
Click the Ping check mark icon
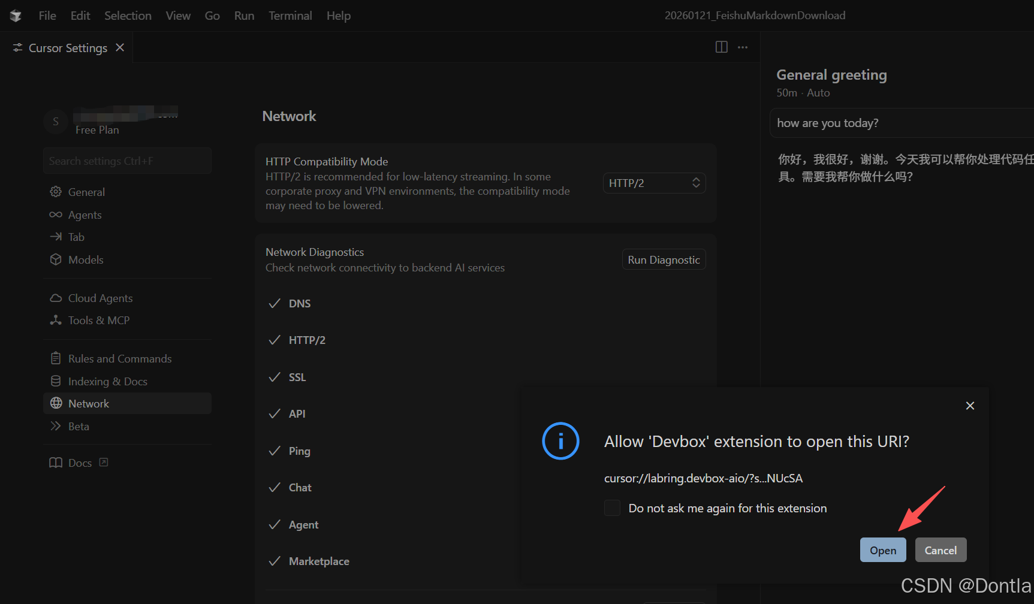(x=275, y=451)
